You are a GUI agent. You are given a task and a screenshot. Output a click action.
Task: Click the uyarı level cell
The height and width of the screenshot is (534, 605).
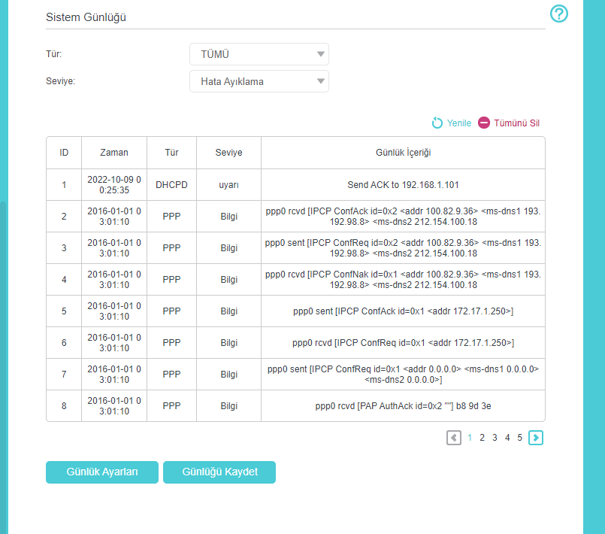pos(228,184)
